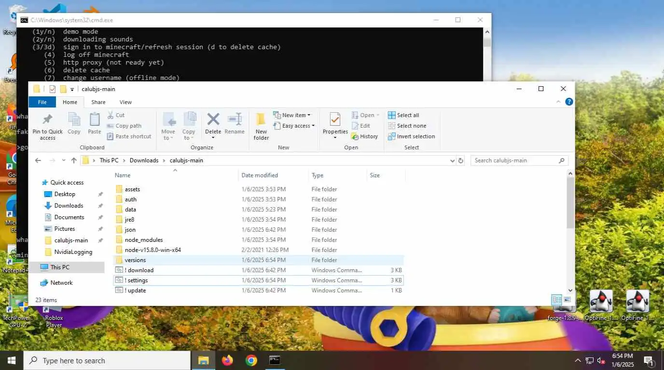The width and height of the screenshot is (664, 370).
Task: Click Select none in the ribbon
Action: coord(407,126)
